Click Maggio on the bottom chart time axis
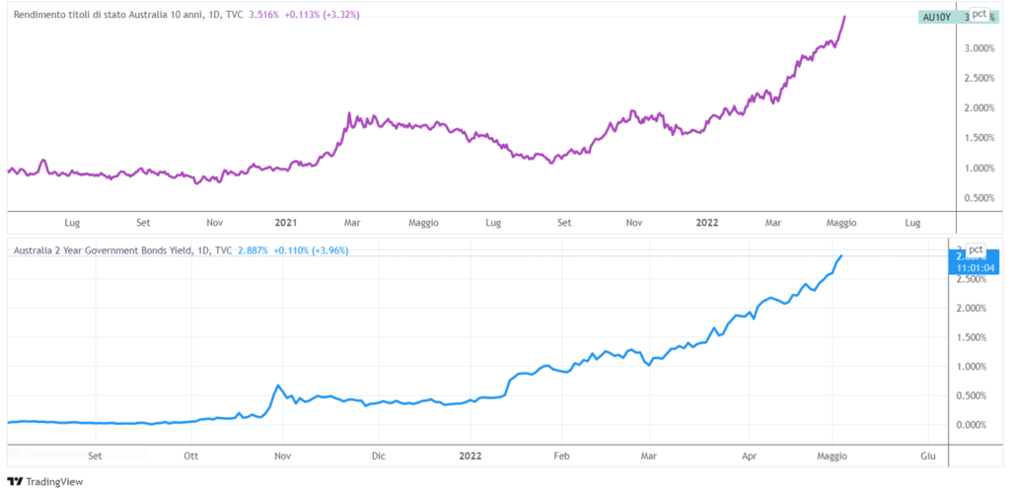Viewport: 1010px width, 491px height. (x=831, y=456)
